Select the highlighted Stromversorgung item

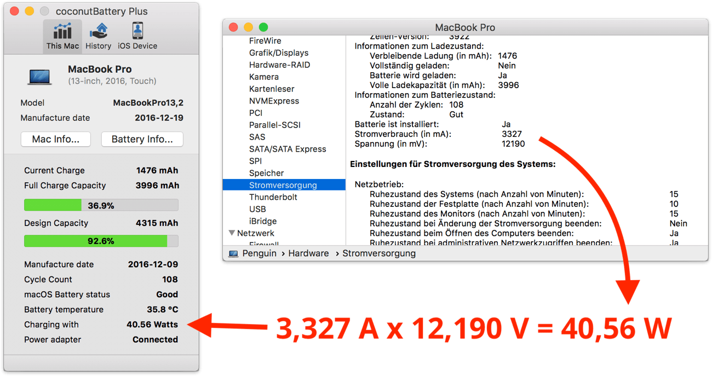pos(284,185)
